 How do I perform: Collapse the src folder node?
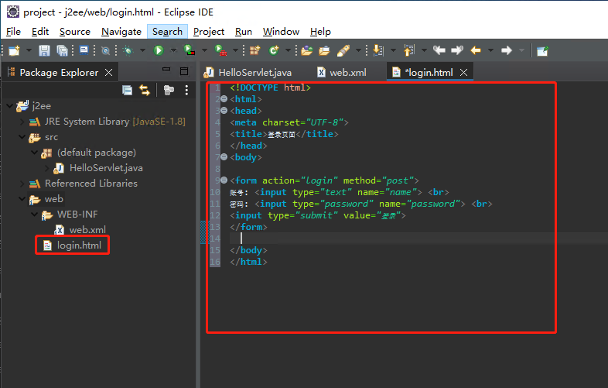coord(22,137)
